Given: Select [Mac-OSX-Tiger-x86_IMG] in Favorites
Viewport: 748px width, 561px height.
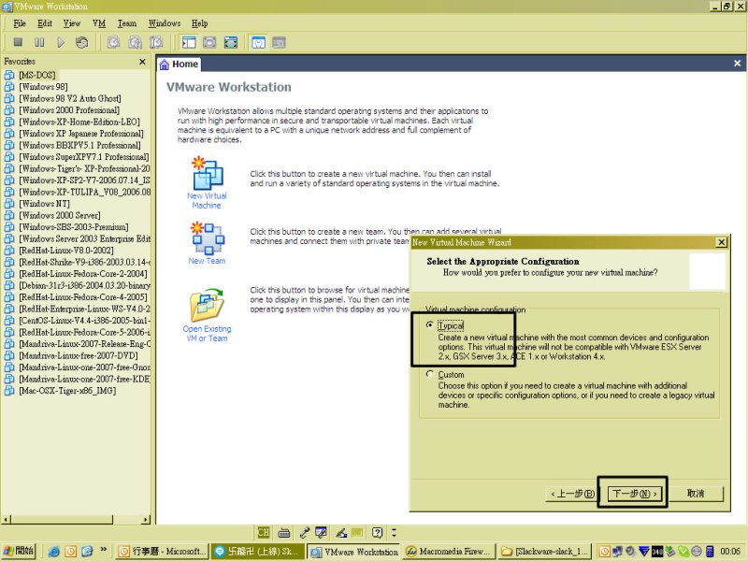Looking at the screenshot, I should click(67, 391).
